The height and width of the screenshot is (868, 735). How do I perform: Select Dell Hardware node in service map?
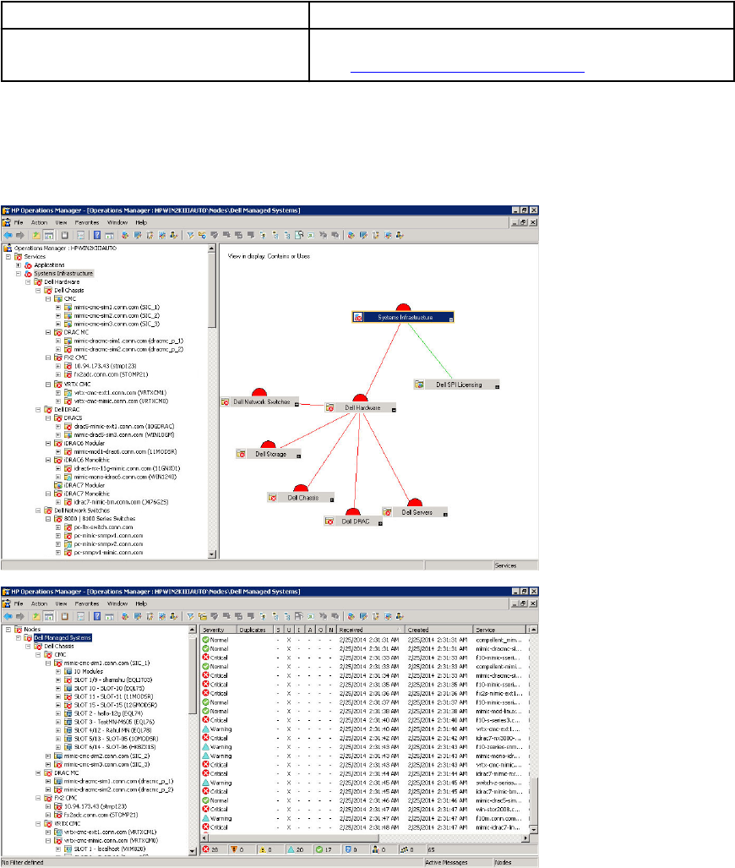click(x=360, y=407)
